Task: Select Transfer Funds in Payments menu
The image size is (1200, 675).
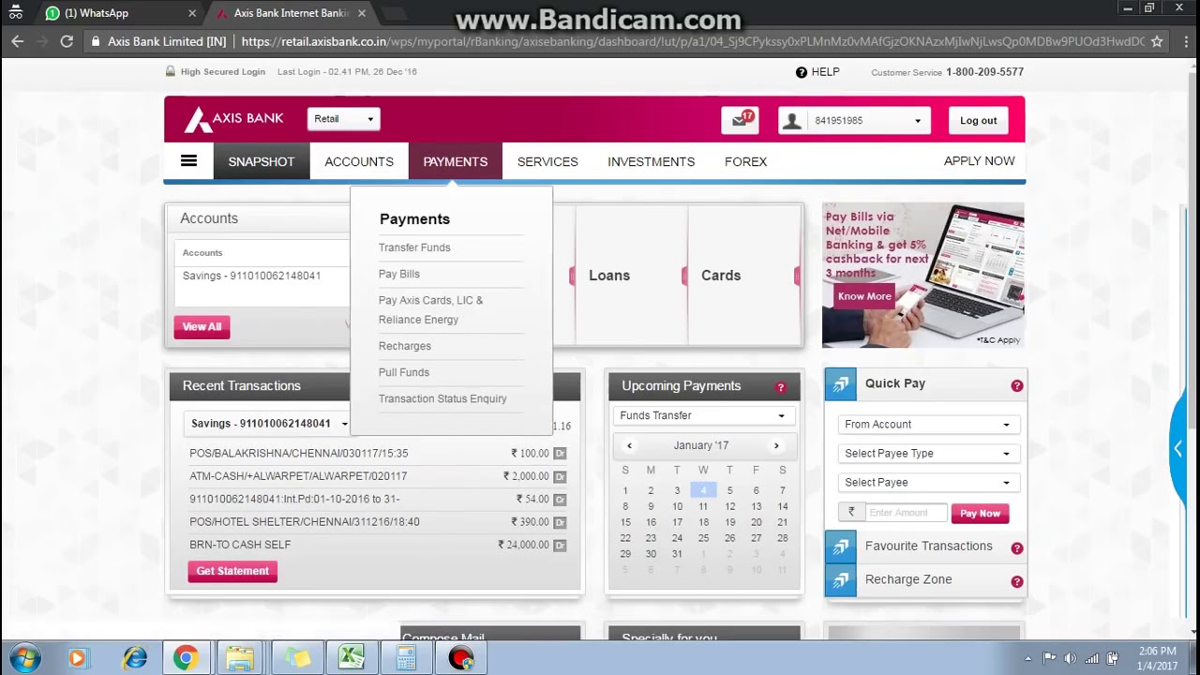Action: pyautogui.click(x=414, y=247)
